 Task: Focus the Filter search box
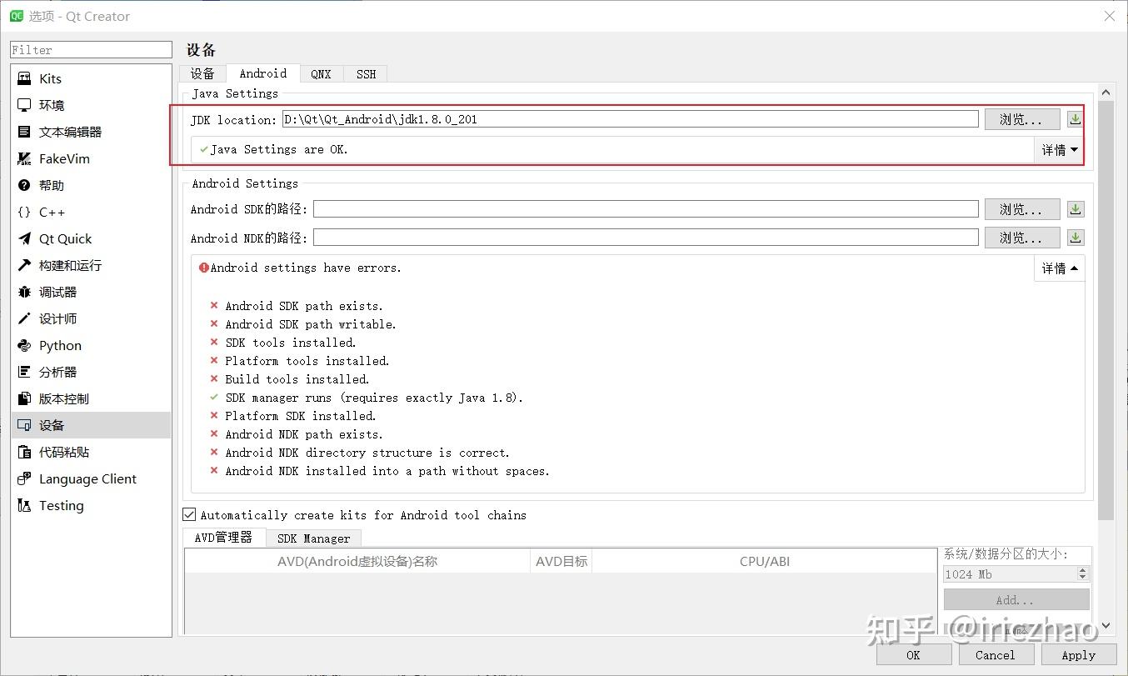[x=92, y=50]
